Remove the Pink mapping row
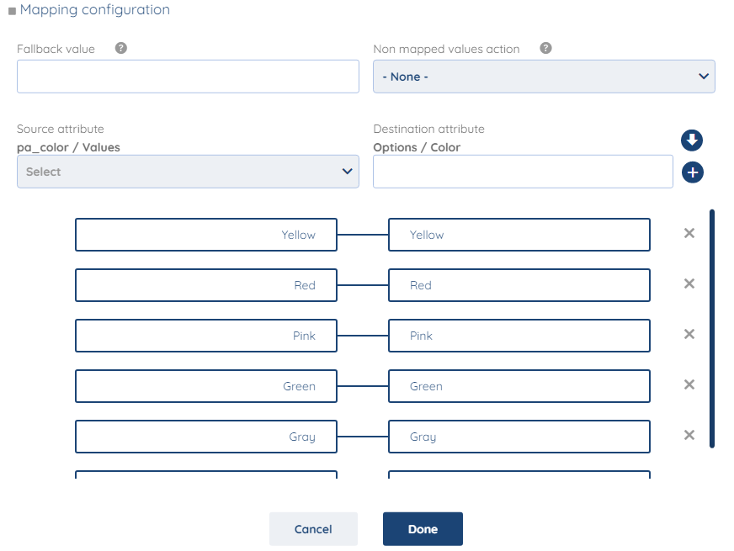 pos(689,334)
